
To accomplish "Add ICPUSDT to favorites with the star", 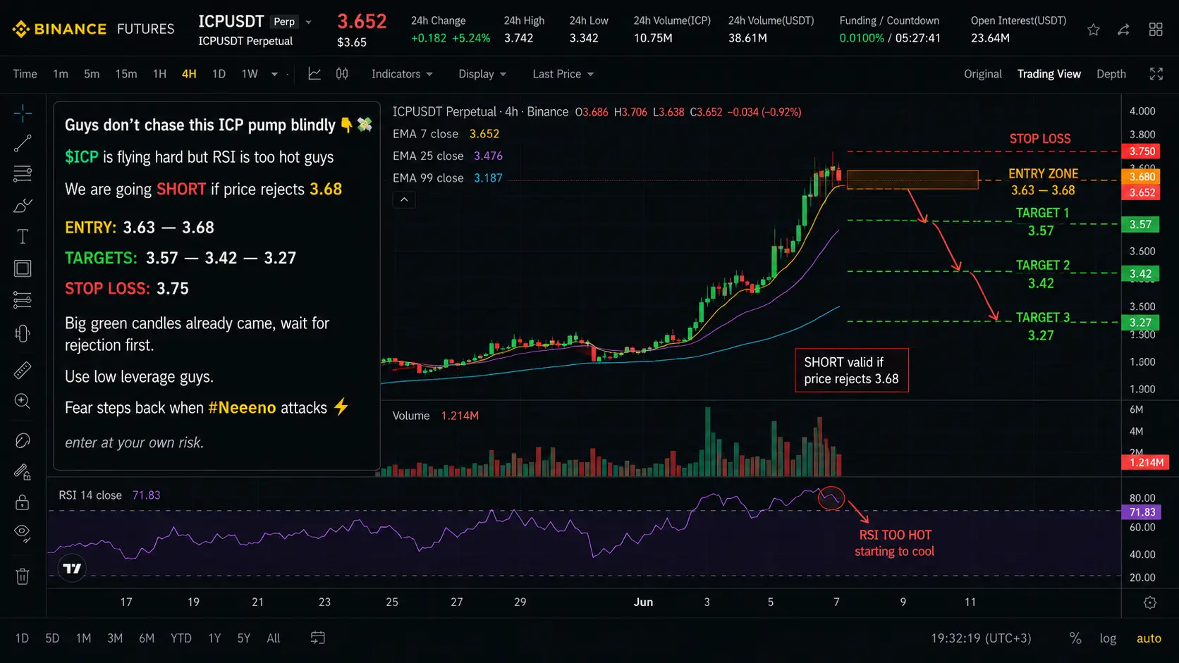I will pos(1094,30).
